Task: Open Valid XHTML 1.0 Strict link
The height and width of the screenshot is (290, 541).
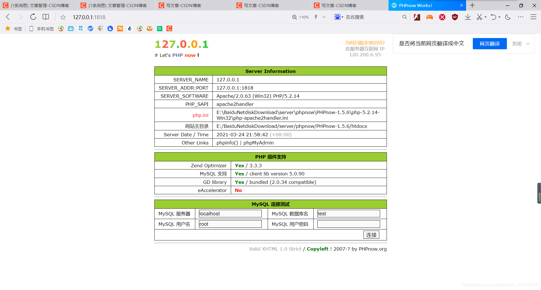Action: pos(275,249)
